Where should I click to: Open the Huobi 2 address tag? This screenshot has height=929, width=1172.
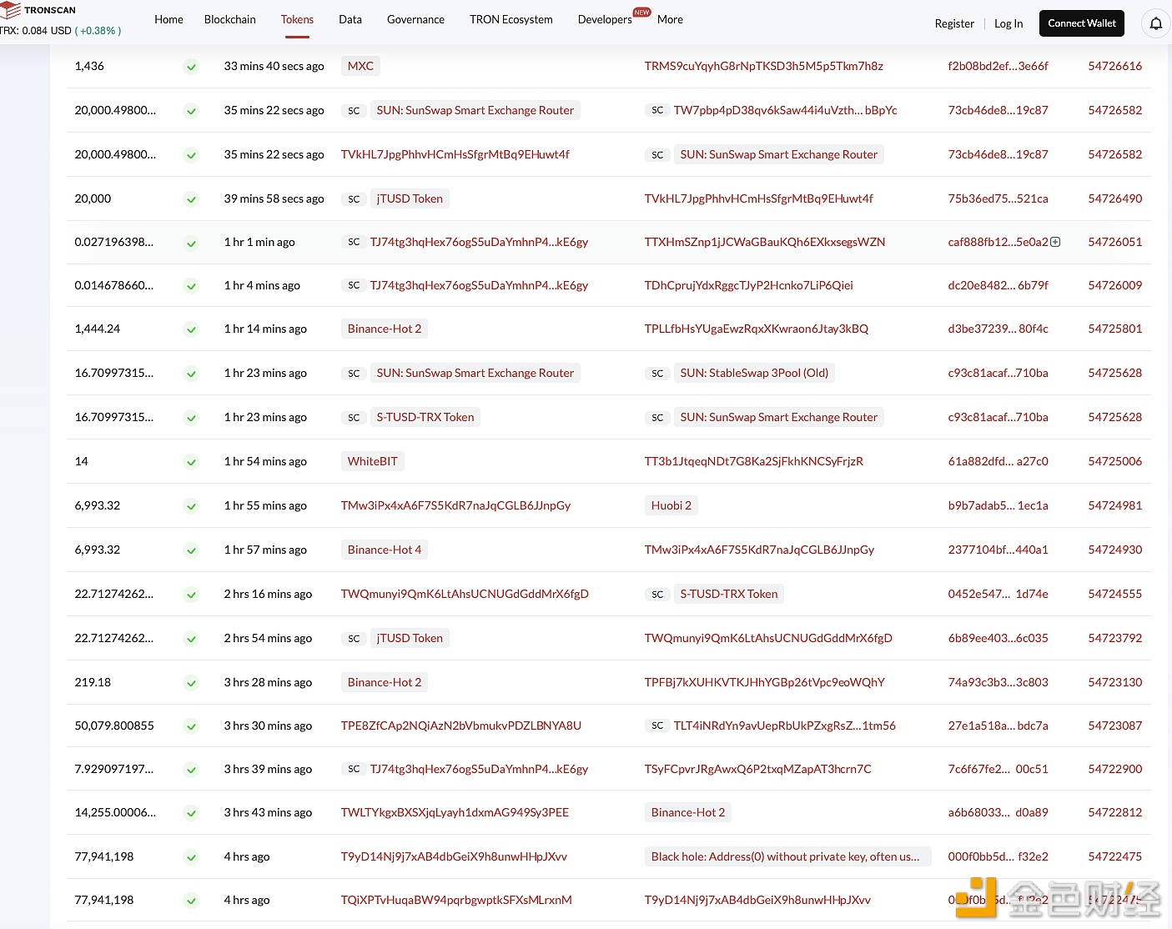pyautogui.click(x=672, y=505)
